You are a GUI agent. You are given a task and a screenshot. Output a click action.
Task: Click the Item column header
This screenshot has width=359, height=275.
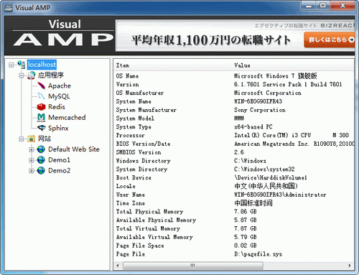click(173, 65)
